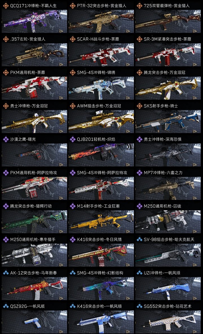Choose the SMG-45冲锋枪-锦绣 skin thumbnail
Screen dimensions: 203x334
[101, 88]
